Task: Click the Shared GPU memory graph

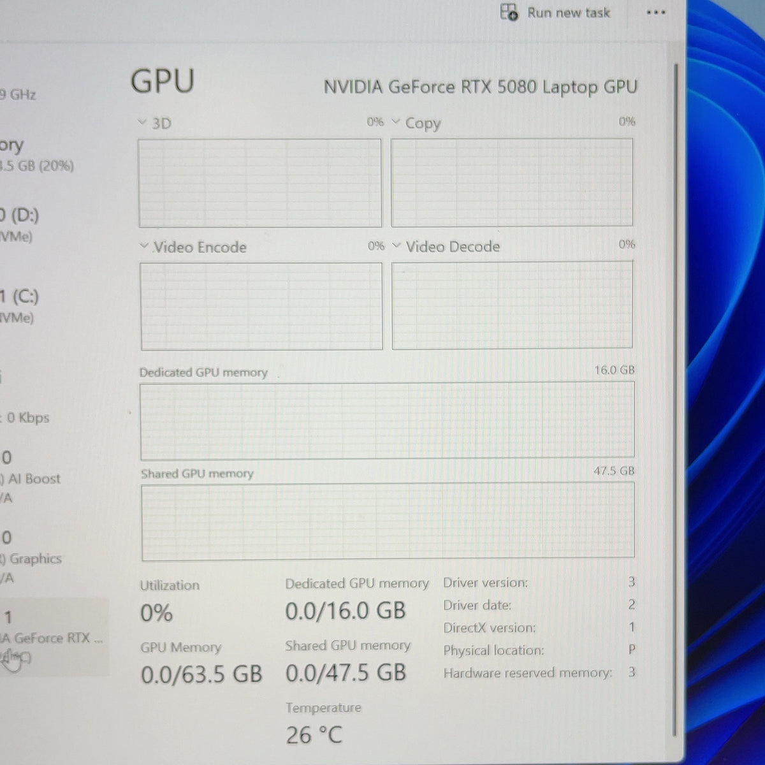Action: [x=388, y=521]
